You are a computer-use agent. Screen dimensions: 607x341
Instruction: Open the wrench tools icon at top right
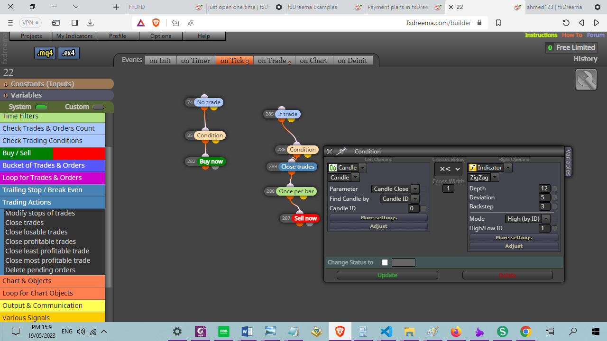click(586, 80)
